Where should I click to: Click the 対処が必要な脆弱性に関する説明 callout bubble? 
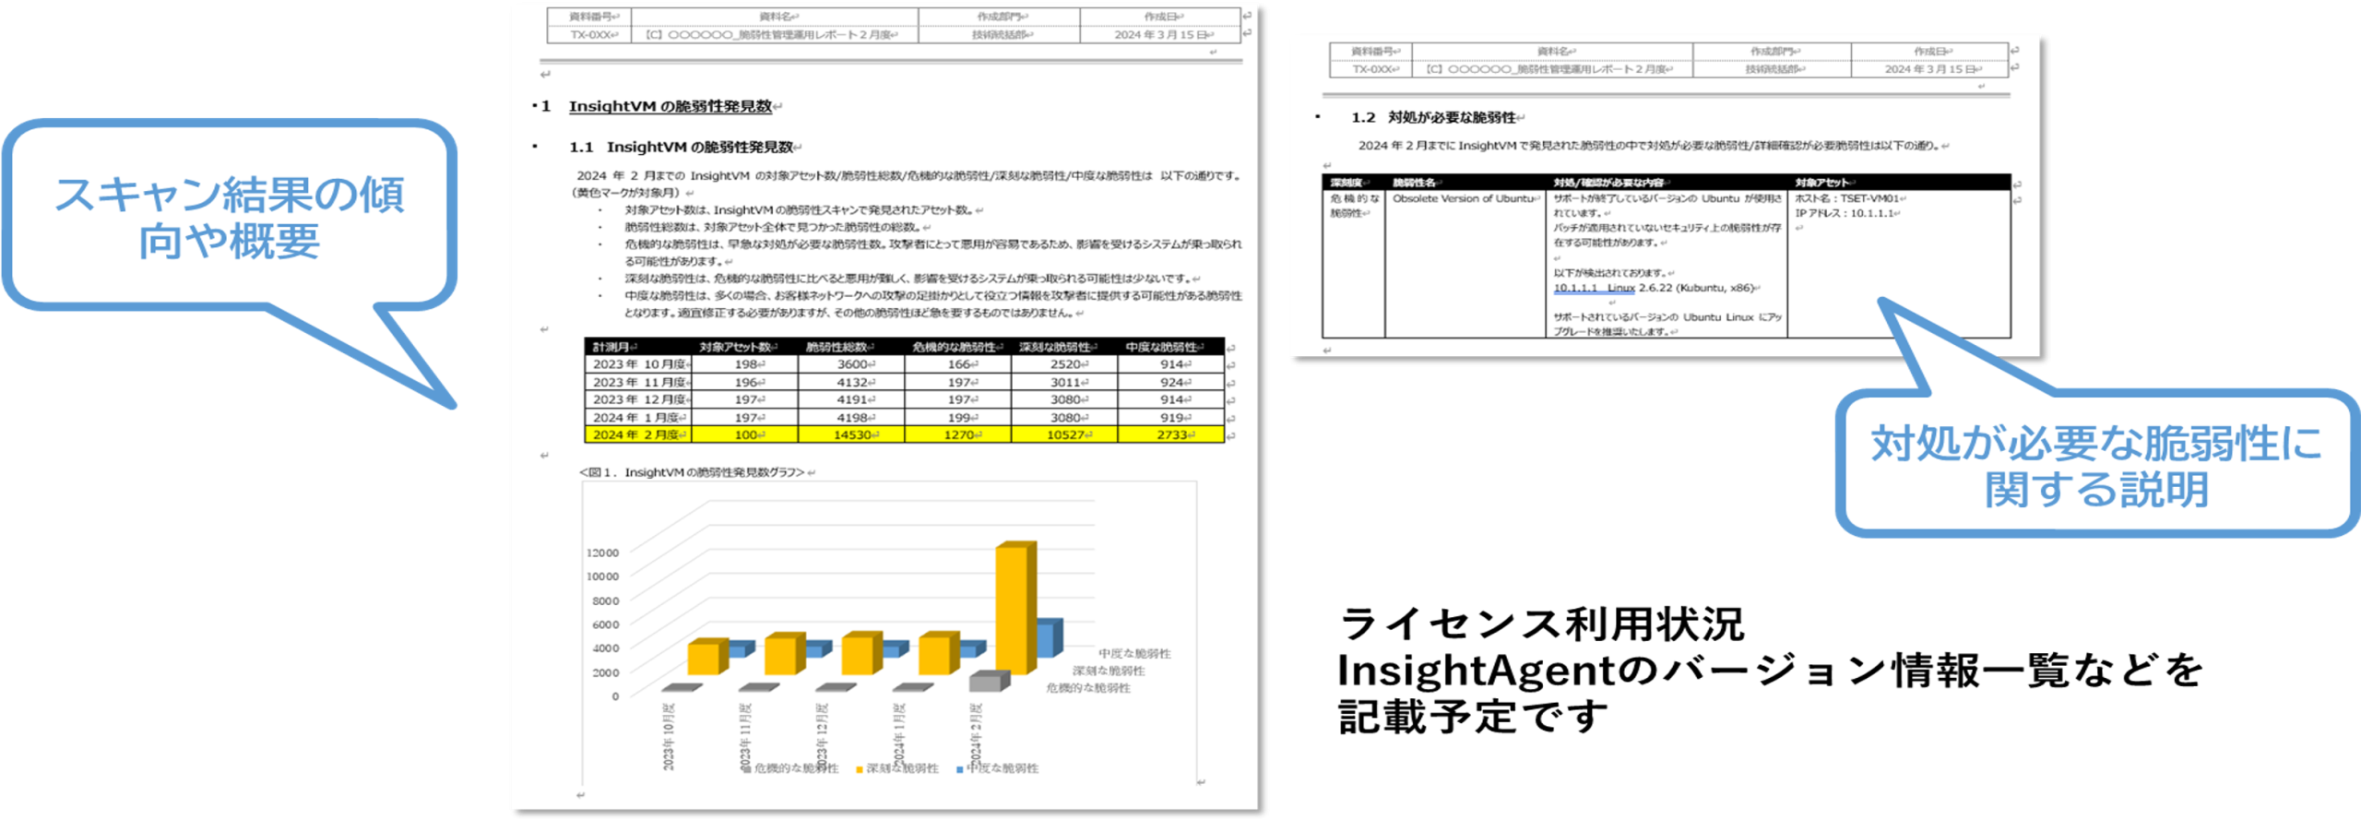click(2094, 465)
